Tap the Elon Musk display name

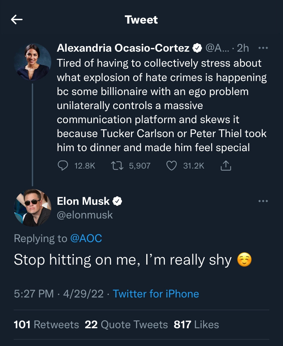coord(83,201)
